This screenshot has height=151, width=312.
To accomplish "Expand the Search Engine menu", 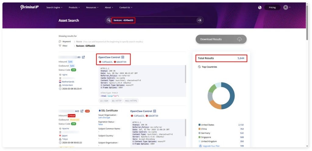I will pos(54,8).
